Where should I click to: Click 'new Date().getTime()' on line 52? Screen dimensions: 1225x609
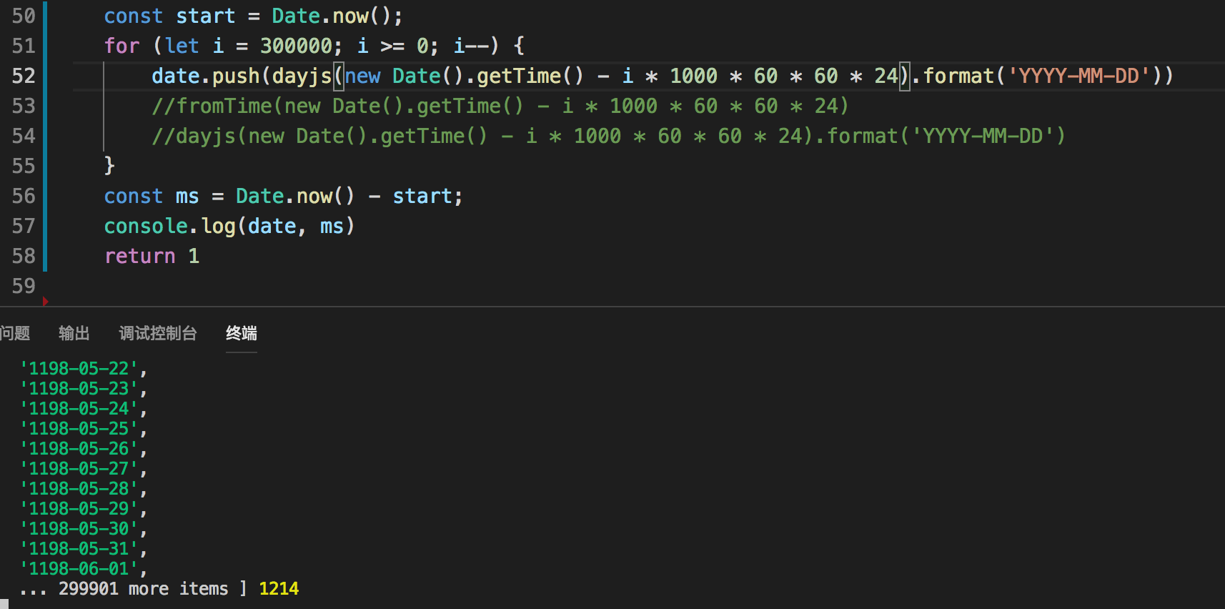465,76
